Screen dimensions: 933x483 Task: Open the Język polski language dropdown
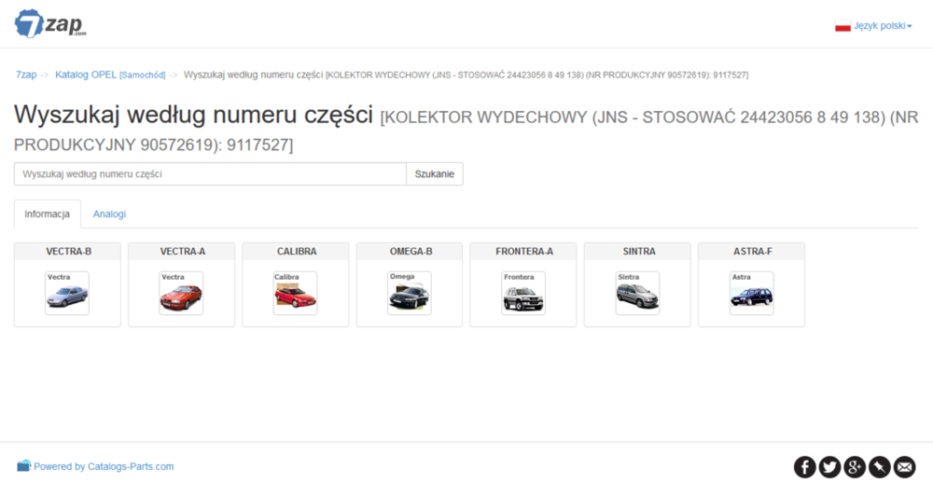pos(883,26)
